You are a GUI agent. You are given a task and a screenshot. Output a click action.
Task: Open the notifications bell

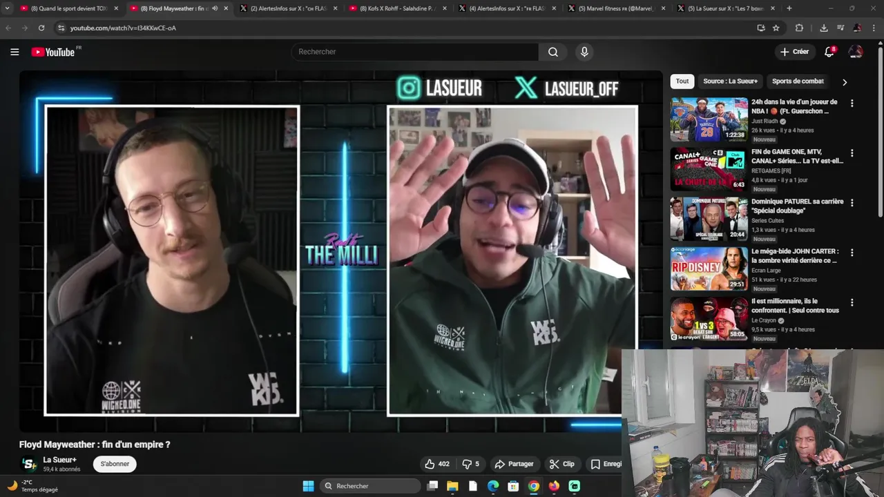point(829,52)
